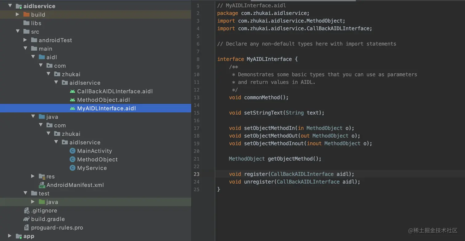Image resolution: width=465 pixels, height=241 pixels.
Task: Expand the app module
Action: (10, 236)
